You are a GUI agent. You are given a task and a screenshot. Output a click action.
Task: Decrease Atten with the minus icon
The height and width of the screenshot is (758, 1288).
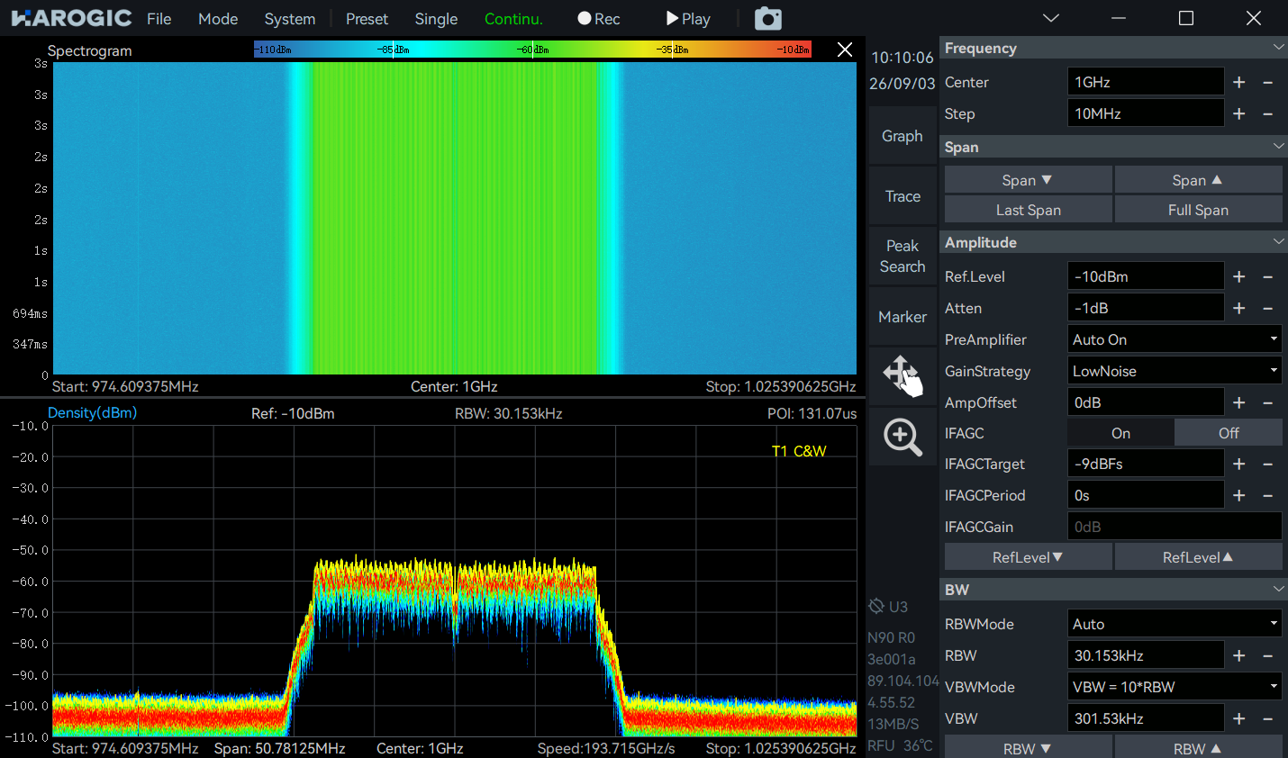coord(1268,308)
